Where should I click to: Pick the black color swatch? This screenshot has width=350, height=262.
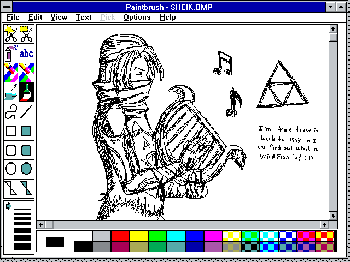point(83,247)
